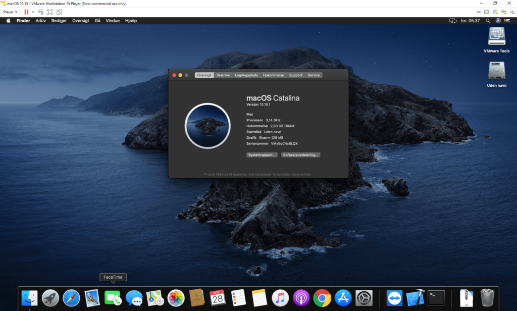The width and height of the screenshot is (517, 311).
Task: Click VMware removable devices disk icon
Action: click(x=486, y=12)
